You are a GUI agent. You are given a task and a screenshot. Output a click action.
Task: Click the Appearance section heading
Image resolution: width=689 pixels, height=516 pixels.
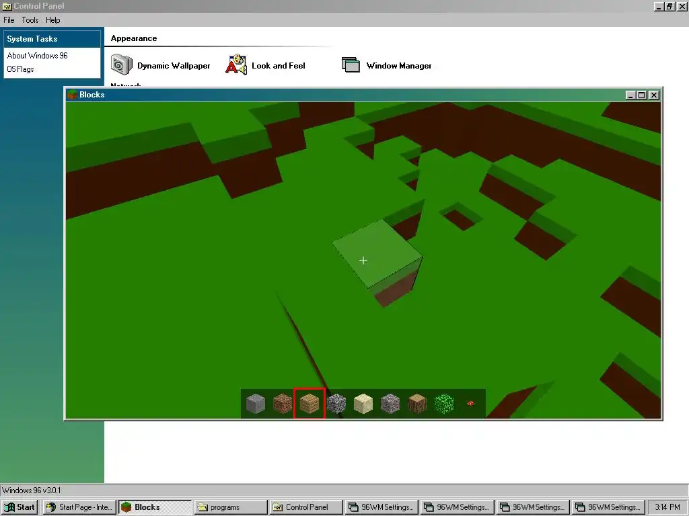[134, 38]
